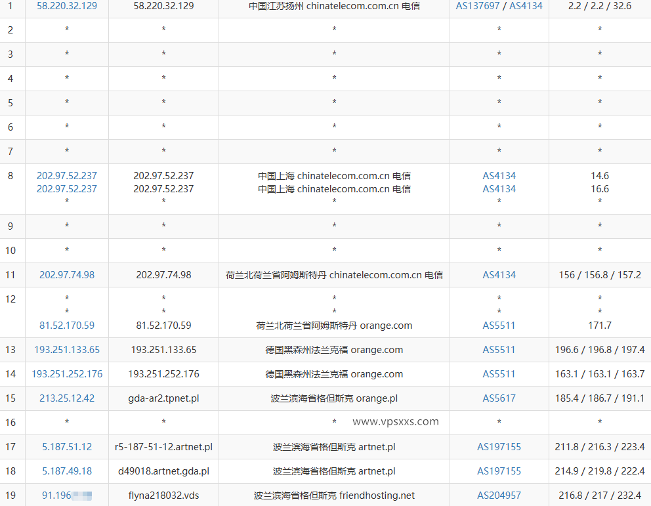This screenshot has height=506, width=651.
Task: Select the hostname cell 193.251.252.176 in hop 14
Action: 163,374
